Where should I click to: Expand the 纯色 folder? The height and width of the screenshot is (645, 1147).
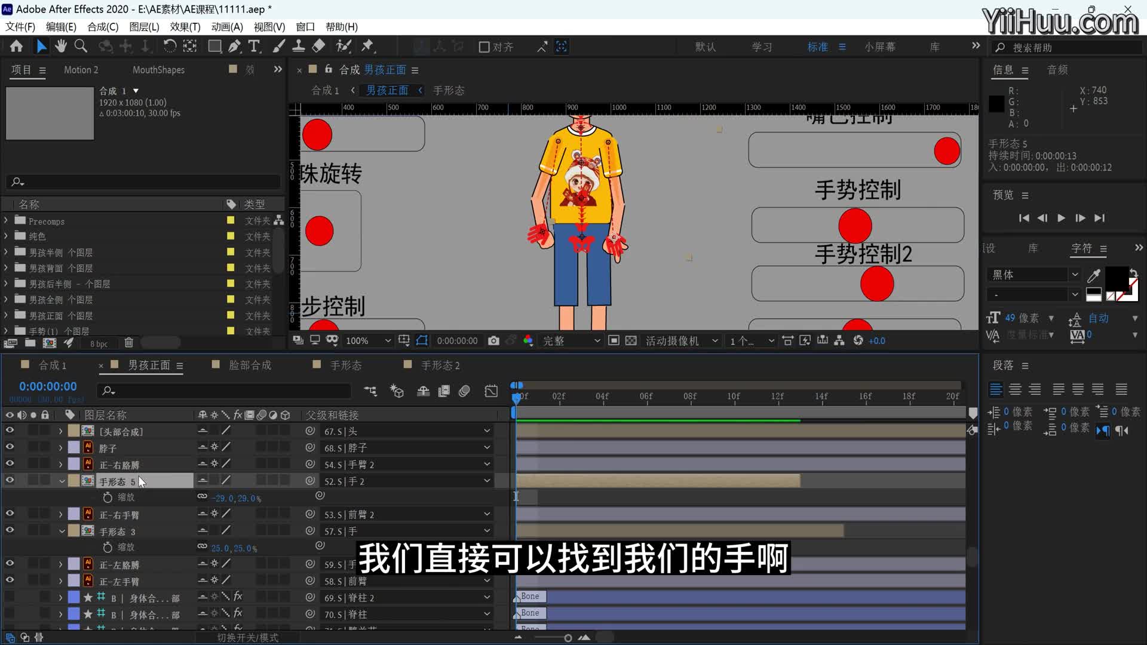[x=6, y=236]
